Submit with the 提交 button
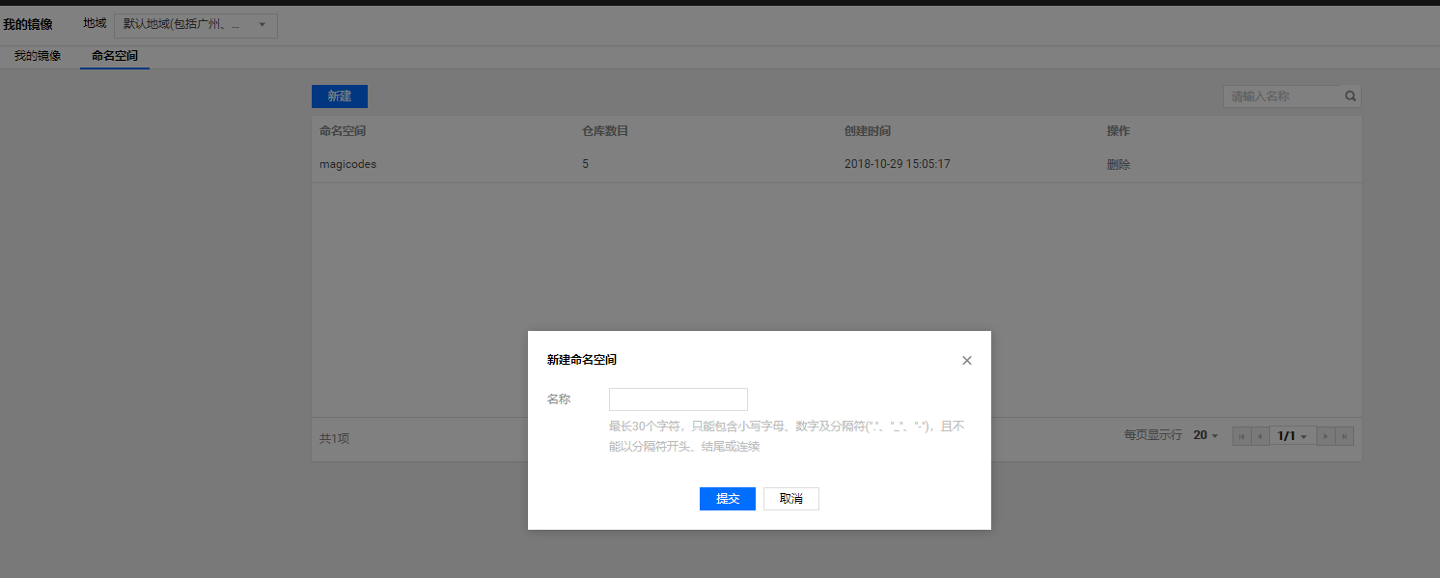 pos(728,499)
